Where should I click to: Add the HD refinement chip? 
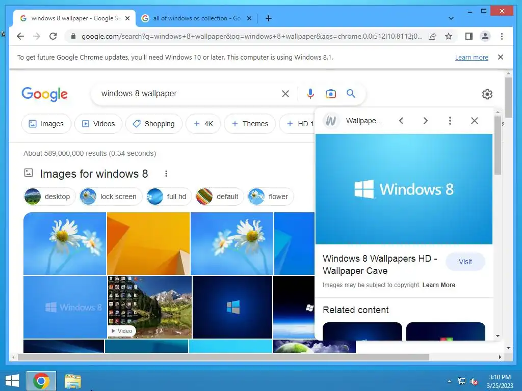coord(297,124)
